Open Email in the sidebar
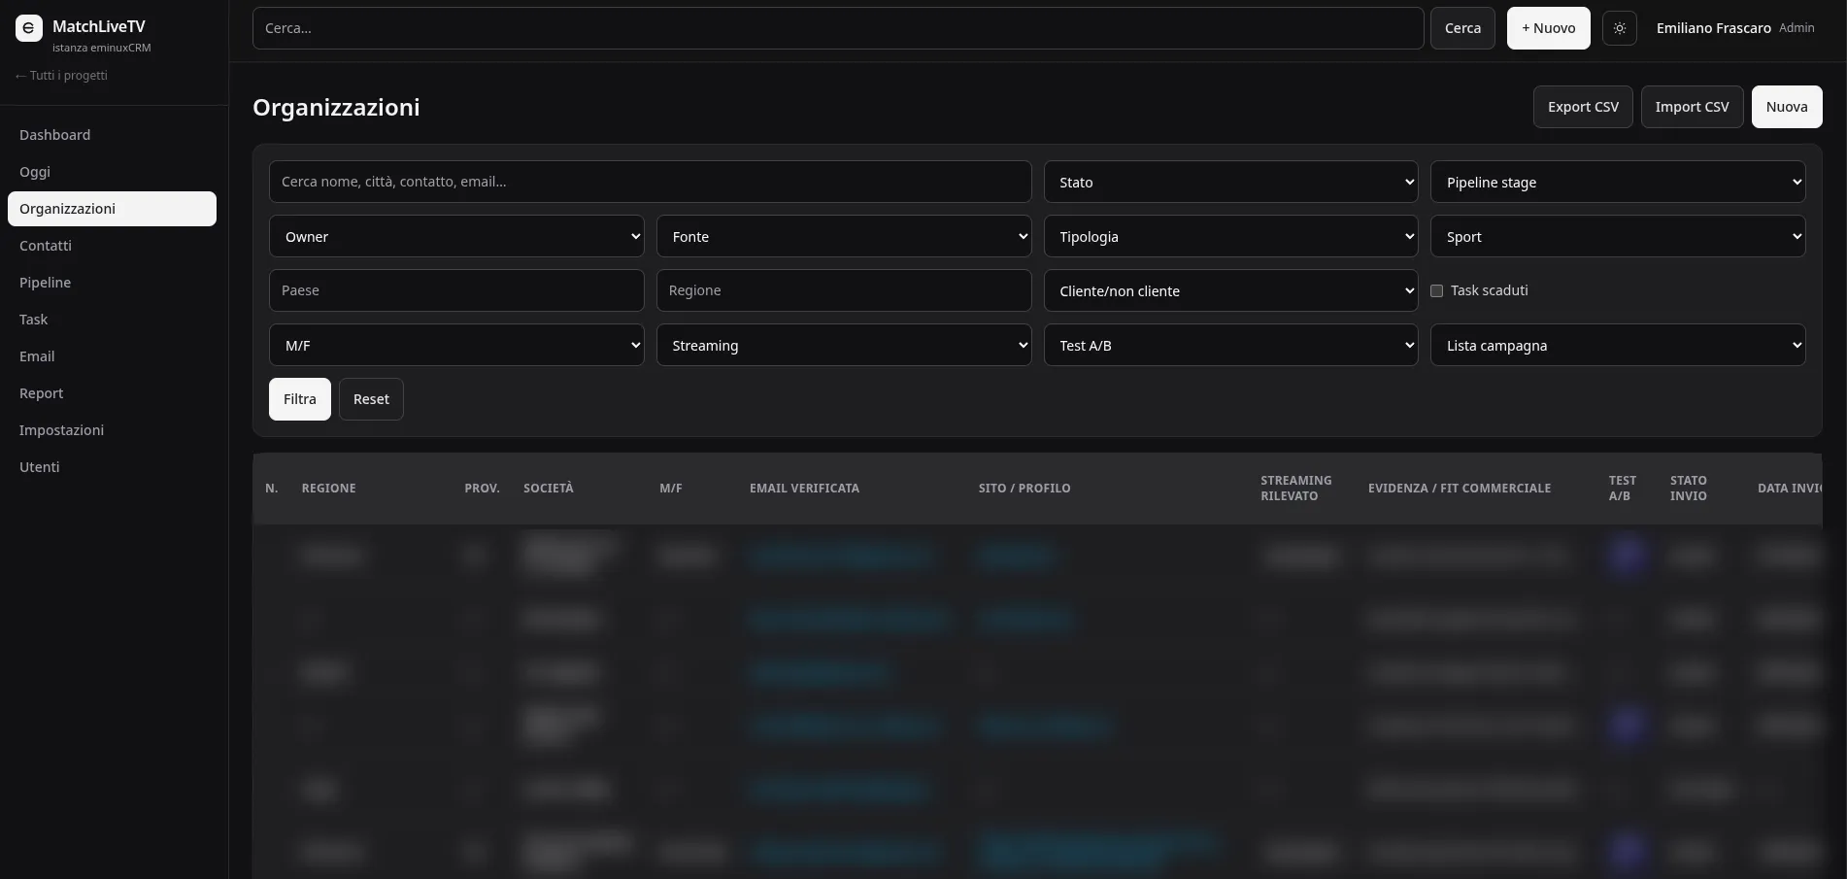 point(112,356)
